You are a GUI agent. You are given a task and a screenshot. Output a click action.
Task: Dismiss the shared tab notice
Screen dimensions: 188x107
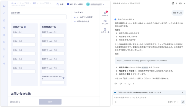coord(183,92)
